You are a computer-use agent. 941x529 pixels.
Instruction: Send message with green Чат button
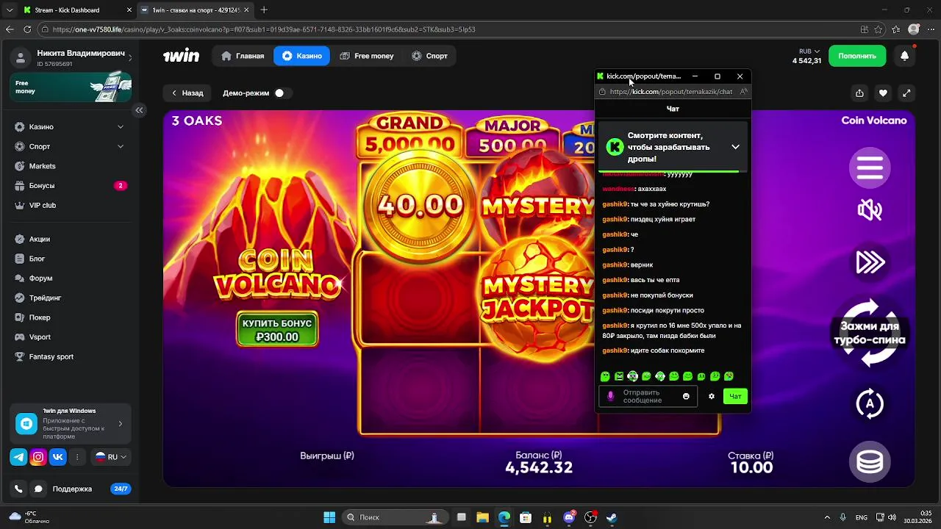(735, 396)
